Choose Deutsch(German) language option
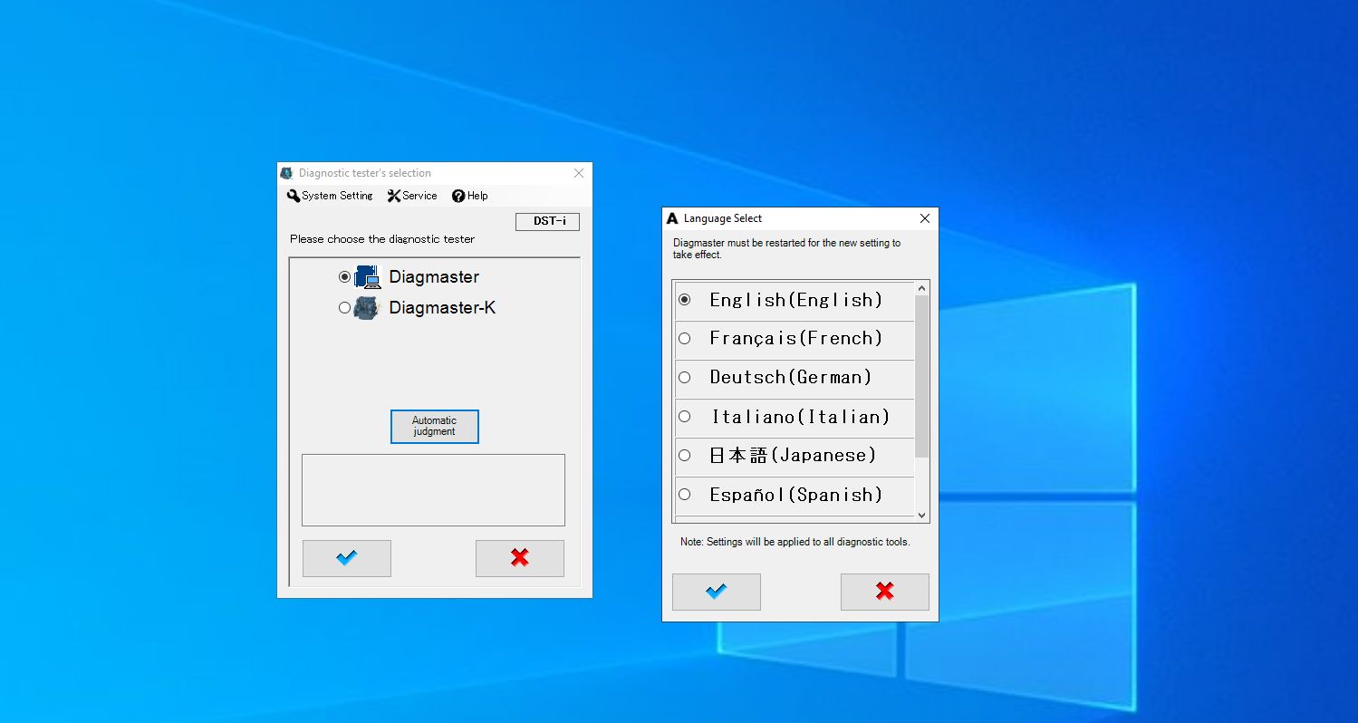This screenshot has width=1358, height=723. click(795, 378)
